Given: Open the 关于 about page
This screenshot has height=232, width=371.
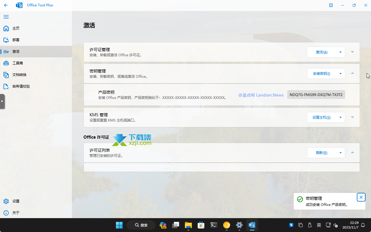Looking at the screenshot, I should [x=36, y=213].
